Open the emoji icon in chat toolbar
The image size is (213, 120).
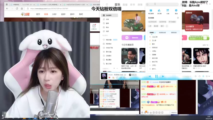(142, 113)
